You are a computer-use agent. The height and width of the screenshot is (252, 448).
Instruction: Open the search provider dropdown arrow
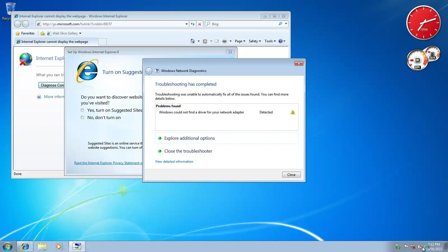click(286, 24)
